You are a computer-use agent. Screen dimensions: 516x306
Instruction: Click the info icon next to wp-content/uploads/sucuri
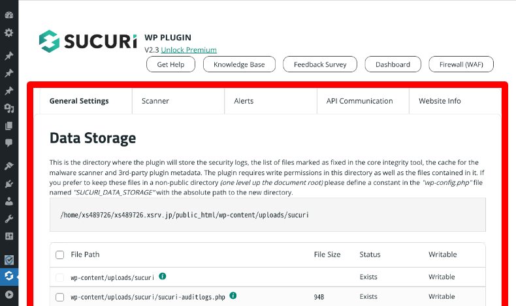click(x=162, y=276)
